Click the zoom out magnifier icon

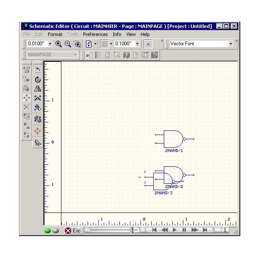[x=68, y=44]
